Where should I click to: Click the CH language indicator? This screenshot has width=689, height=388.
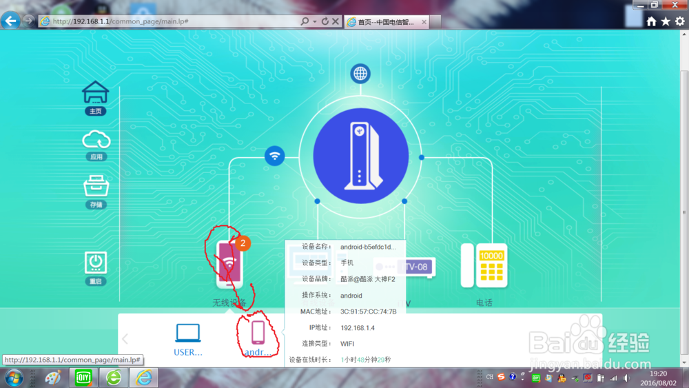(x=489, y=377)
